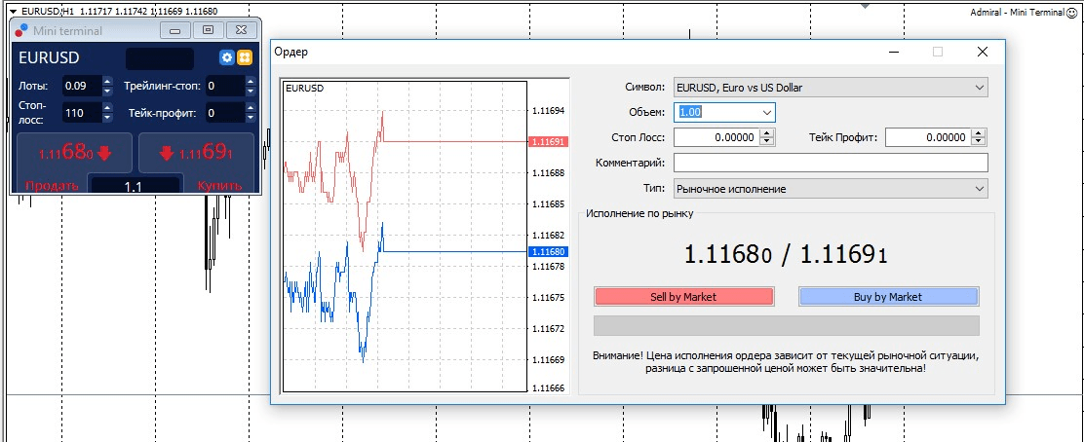The height and width of the screenshot is (442, 1084).
Task: Increase Стоп-лосс value in Mini terminal
Action: [107, 108]
